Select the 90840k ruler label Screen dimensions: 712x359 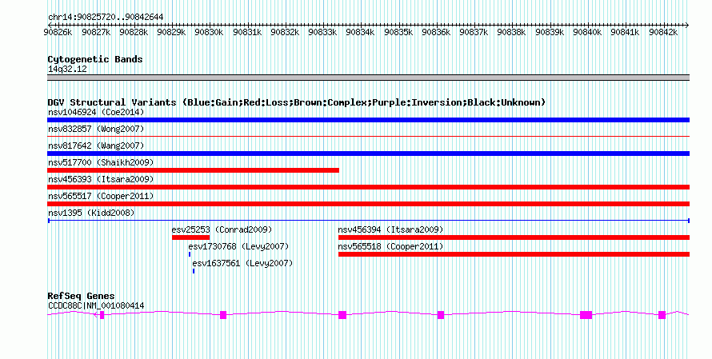click(587, 32)
